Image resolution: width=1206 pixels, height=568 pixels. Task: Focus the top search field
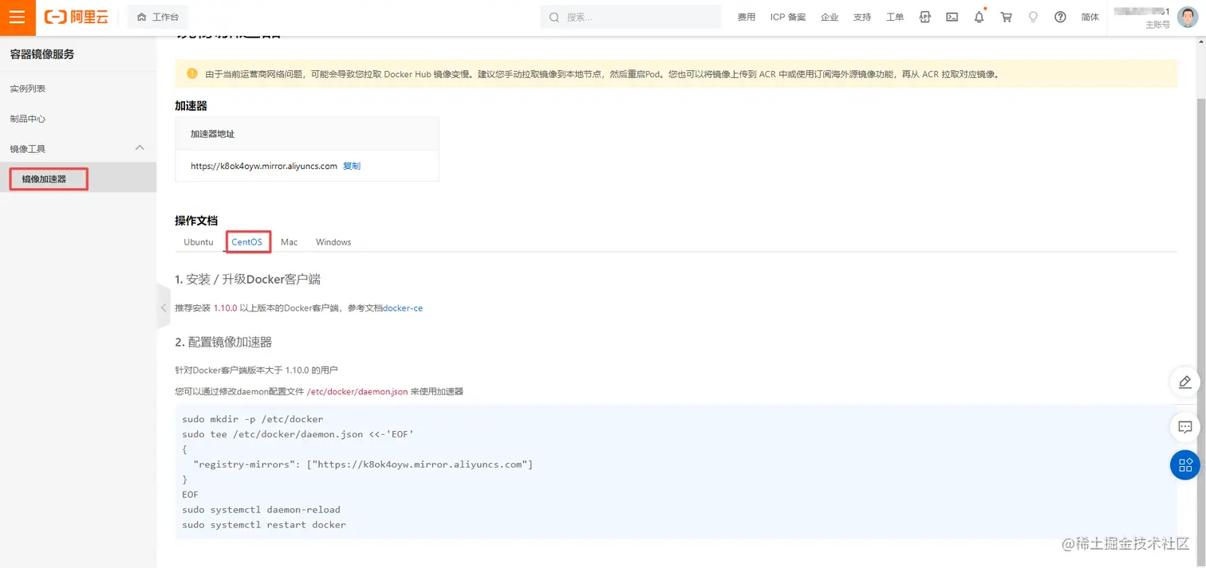[630, 17]
